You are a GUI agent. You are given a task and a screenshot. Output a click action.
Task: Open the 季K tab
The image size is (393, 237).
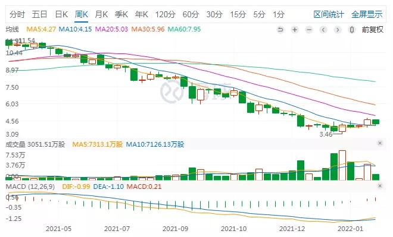tap(121, 14)
